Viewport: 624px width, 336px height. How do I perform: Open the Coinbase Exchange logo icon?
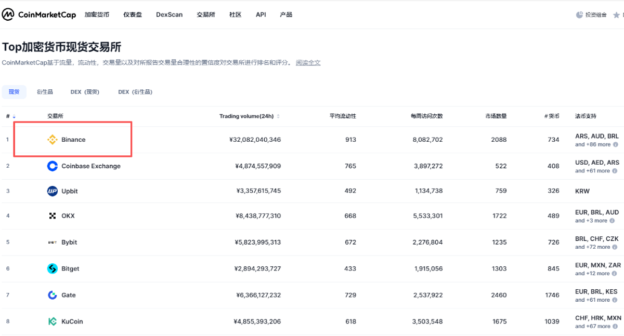[x=52, y=166]
